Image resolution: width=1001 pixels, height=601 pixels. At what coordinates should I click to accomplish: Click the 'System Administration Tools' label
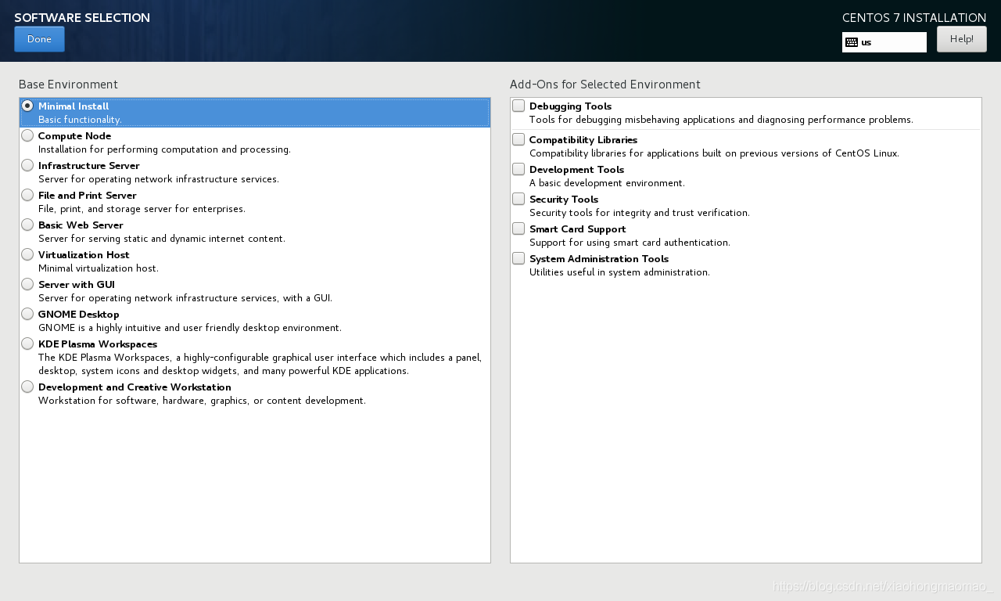[599, 259]
